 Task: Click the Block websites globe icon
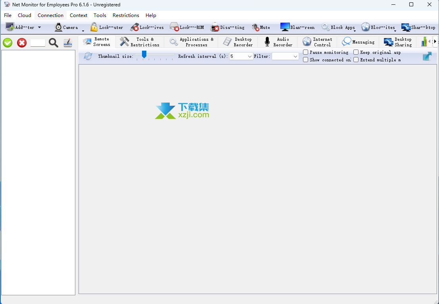[365, 27]
